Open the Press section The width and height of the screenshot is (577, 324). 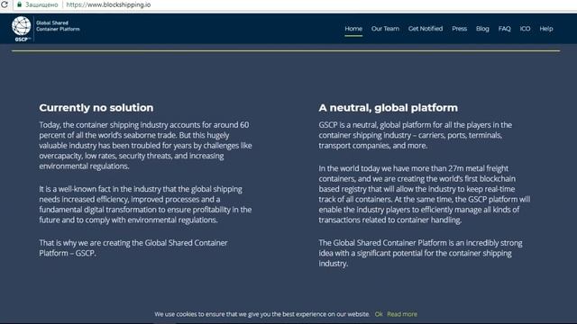tap(459, 29)
